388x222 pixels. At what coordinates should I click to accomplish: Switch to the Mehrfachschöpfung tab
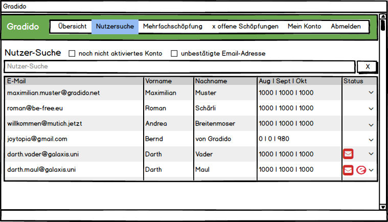click(x=173, y=27)
